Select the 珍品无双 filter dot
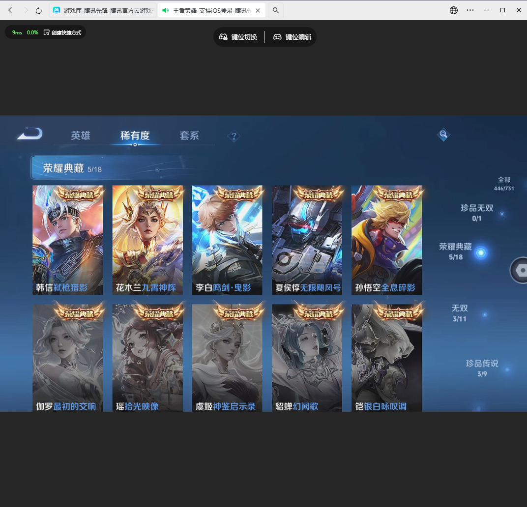The width and height of the screenshot is (527, 507). (x=502, y=213)
